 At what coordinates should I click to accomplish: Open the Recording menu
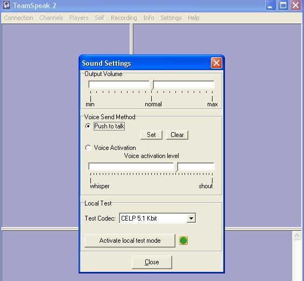(x=124, y=18)
